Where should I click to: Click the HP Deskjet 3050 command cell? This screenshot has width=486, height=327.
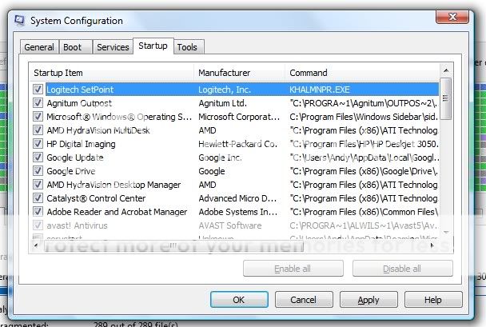[x=364, y=144]
